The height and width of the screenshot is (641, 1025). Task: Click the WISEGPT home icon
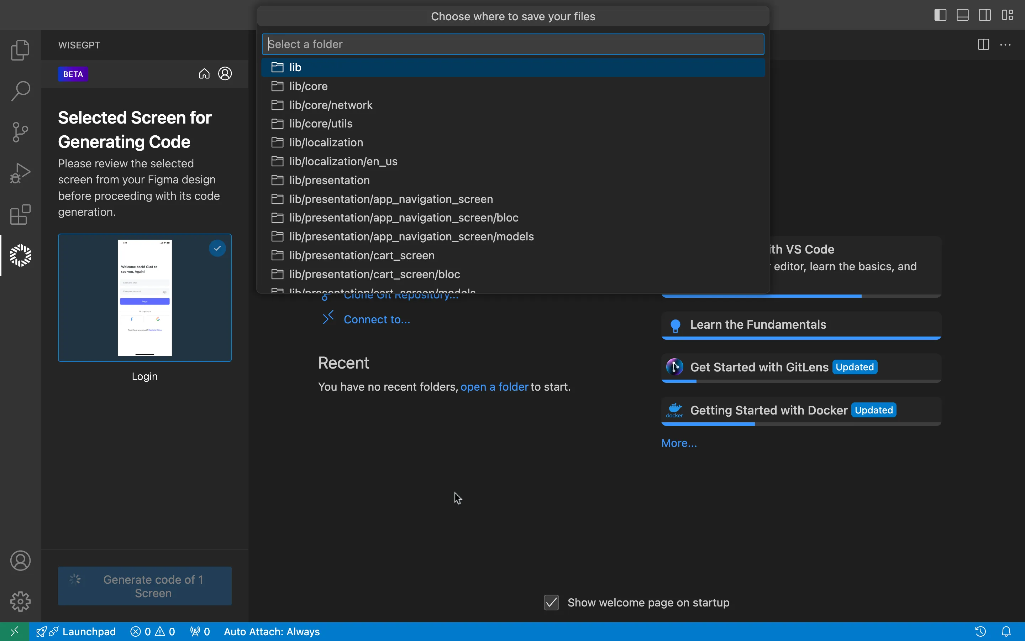point(204,74)
